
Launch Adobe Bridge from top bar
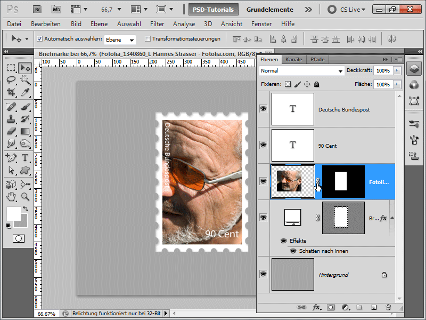pos(37,10)
